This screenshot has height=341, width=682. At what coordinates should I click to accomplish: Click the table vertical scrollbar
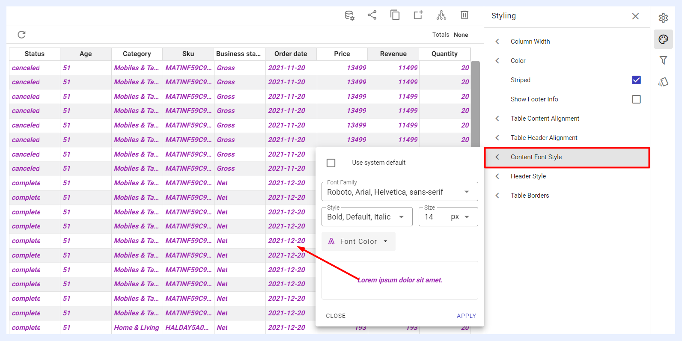click(475, 104)
